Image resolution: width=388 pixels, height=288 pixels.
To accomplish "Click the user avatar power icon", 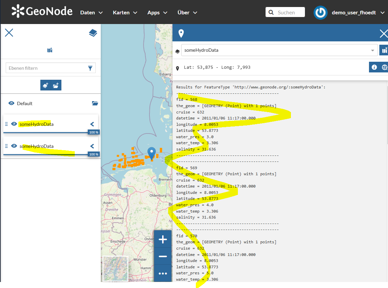I will (x=321, y=13).
